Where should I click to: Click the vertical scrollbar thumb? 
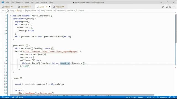[x=176, y=29]
